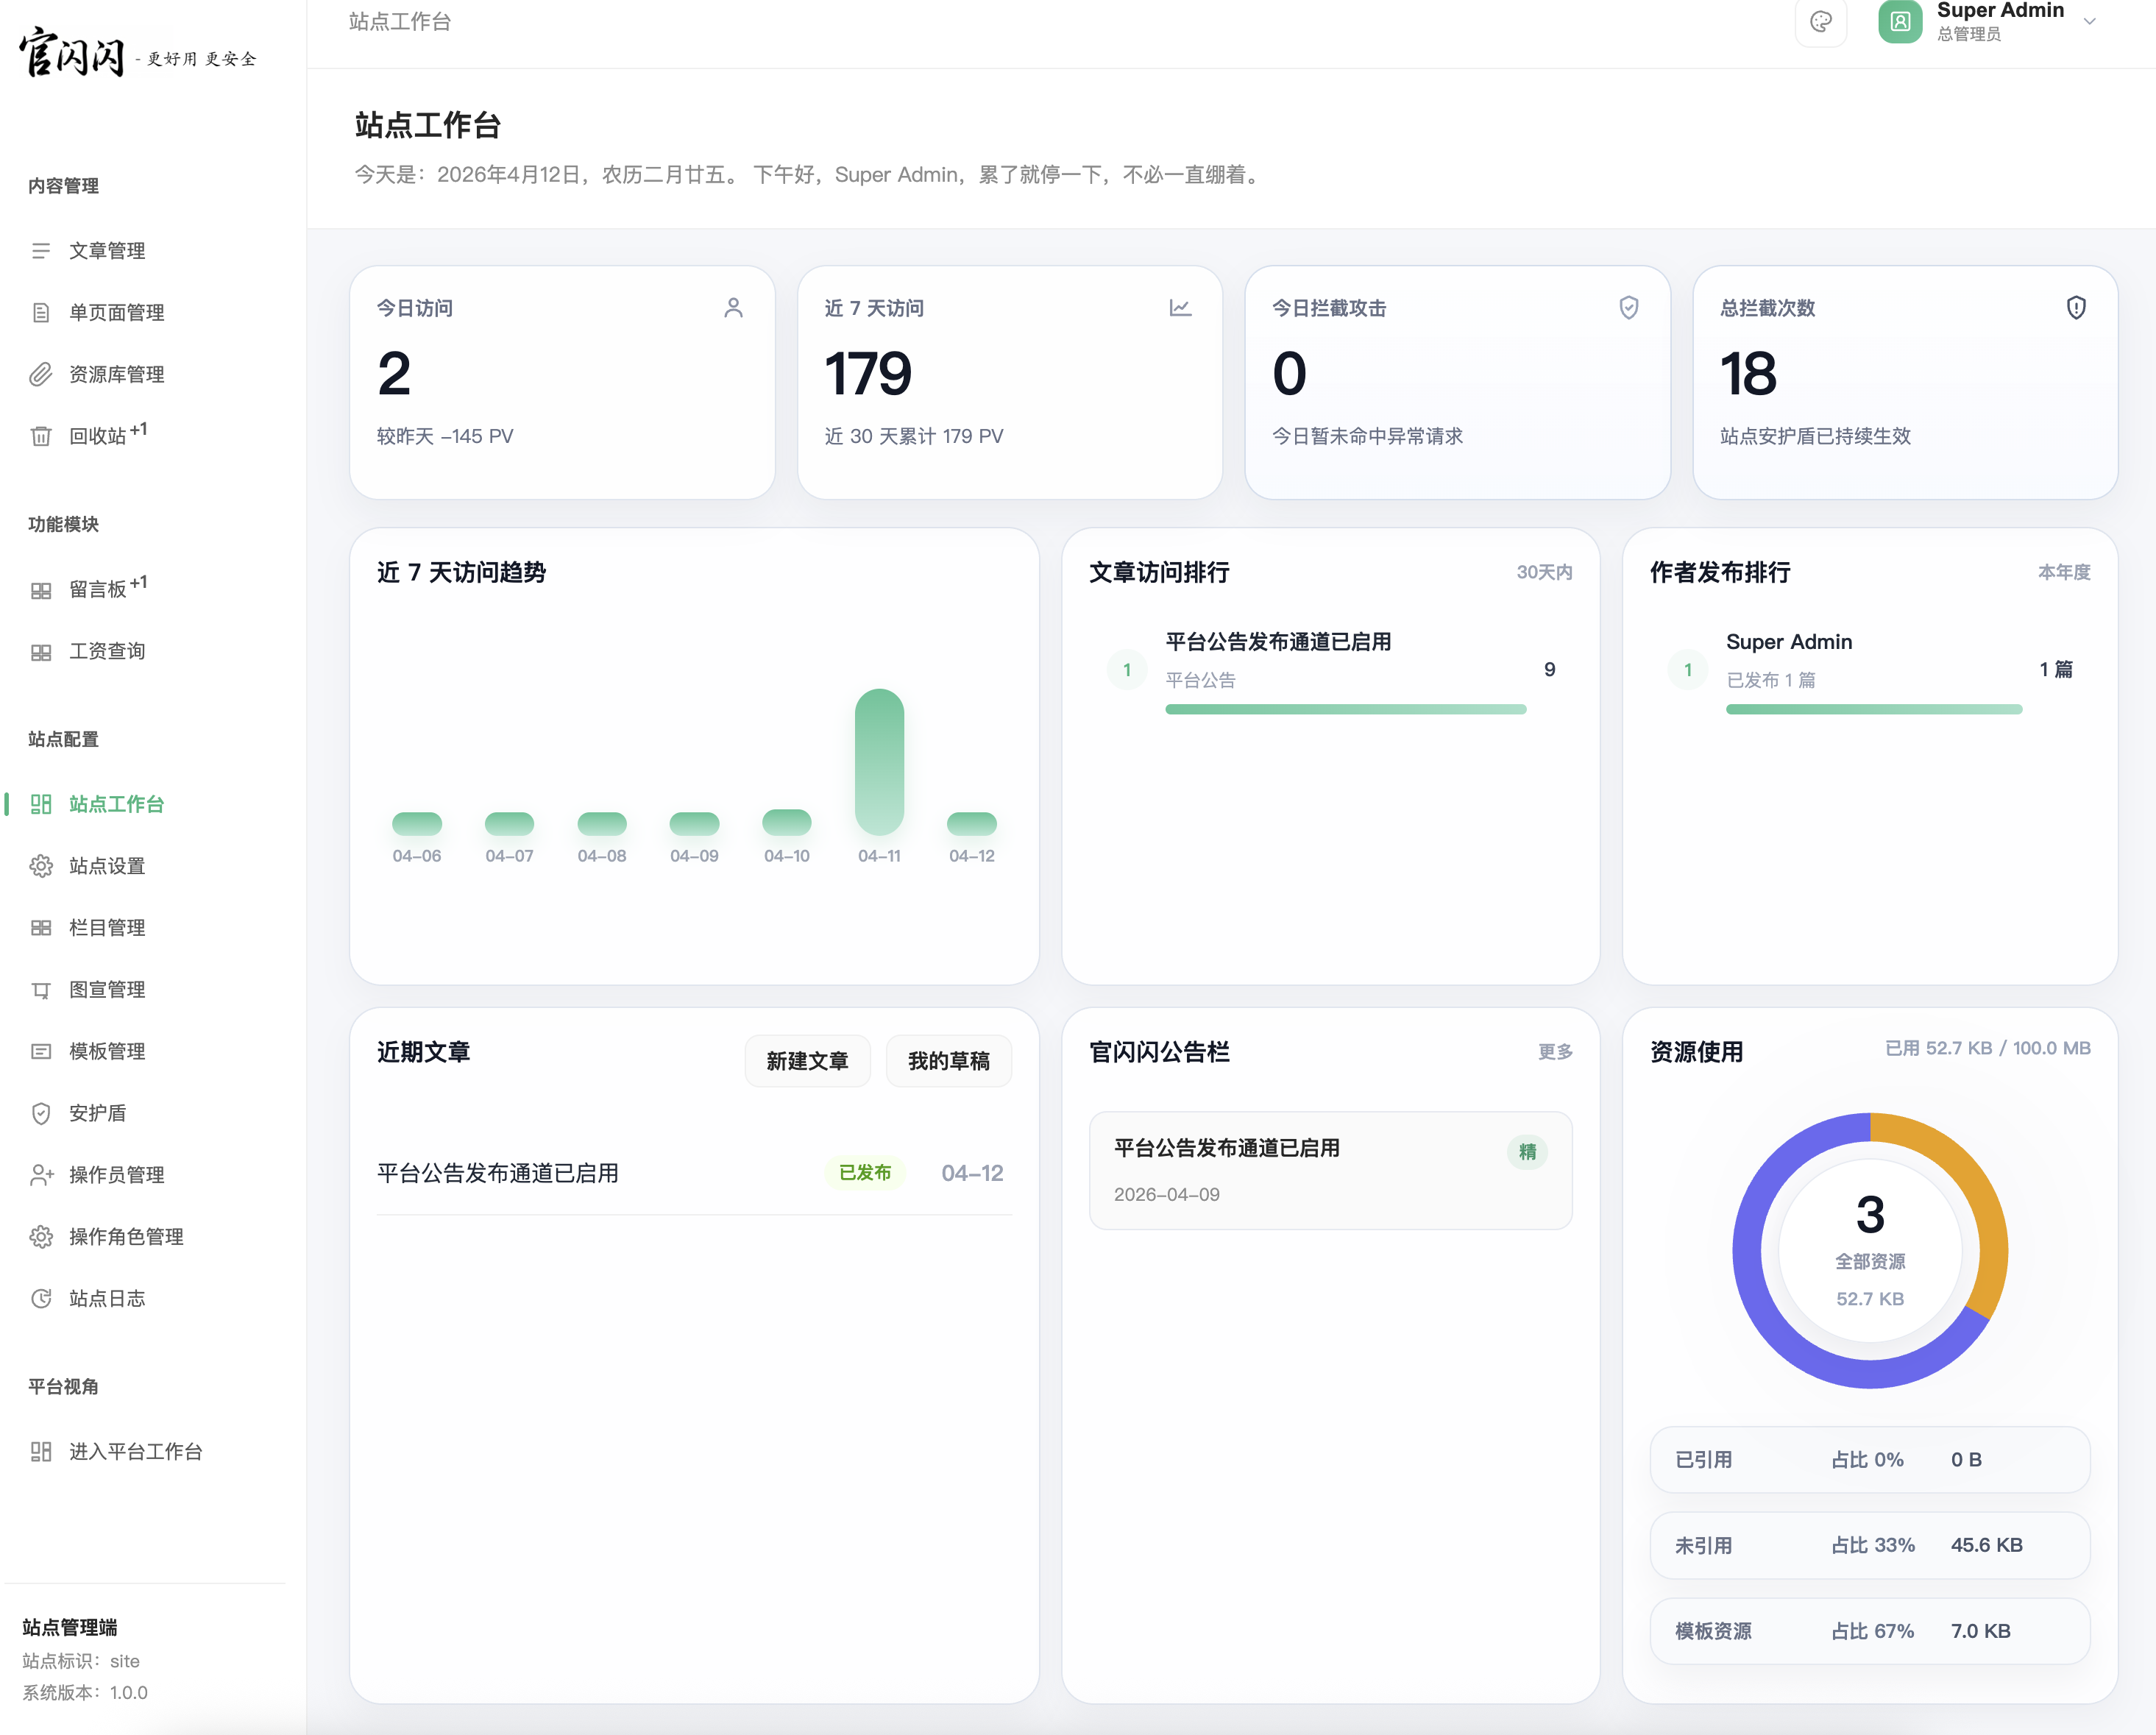Screen dimensions: 2156x1735
Task: Go to 站点设置 menu item
Action: 107,866
